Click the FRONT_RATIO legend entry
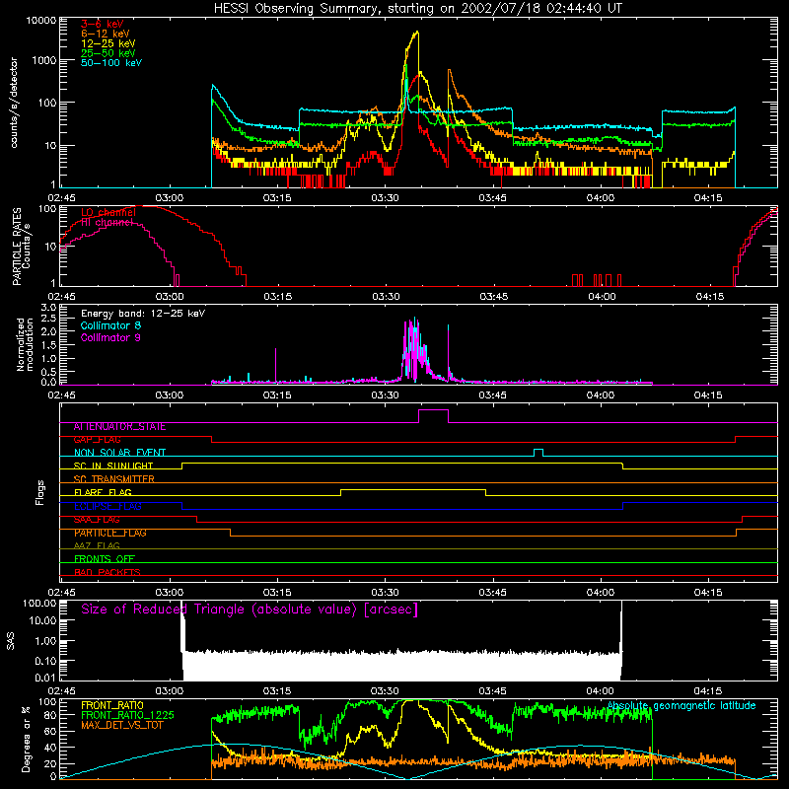Screen dimensions: 789x789 point(111,705)
